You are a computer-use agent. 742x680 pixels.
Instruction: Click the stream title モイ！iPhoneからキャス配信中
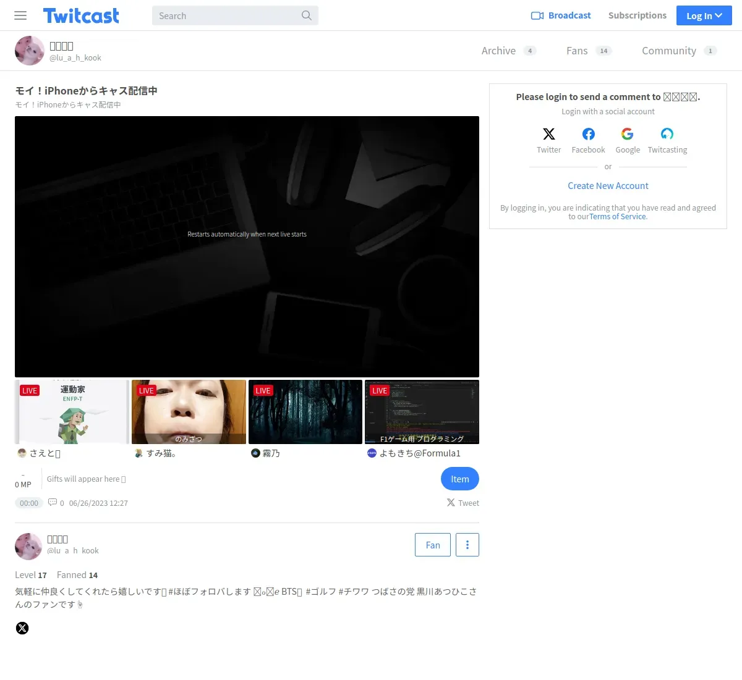87,91
